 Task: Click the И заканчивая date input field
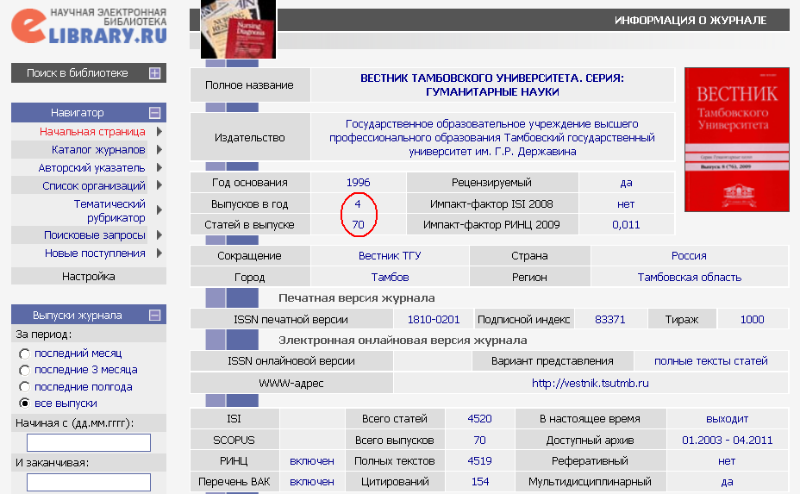point(89,482)
